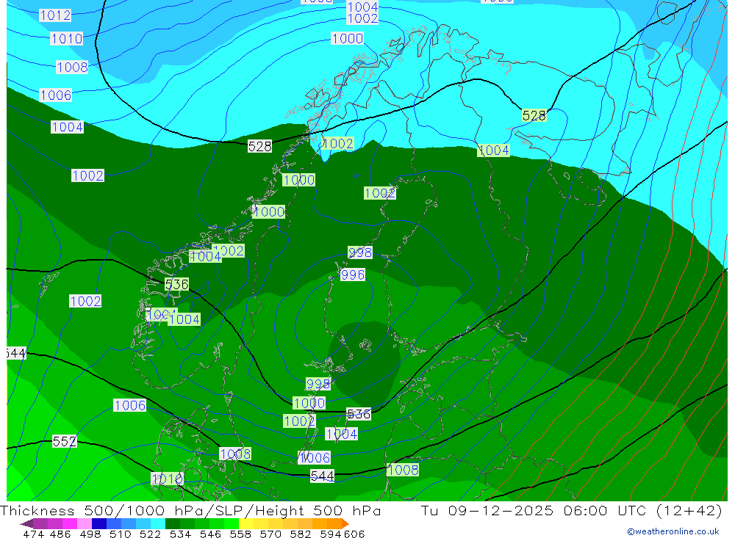Click the '996' low pressure isobar label
The width and height of the screenshot is (735, 538).
click(353, 275)
